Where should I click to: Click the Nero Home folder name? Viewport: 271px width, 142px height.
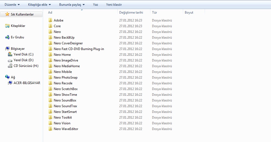(x=62, y=55)
